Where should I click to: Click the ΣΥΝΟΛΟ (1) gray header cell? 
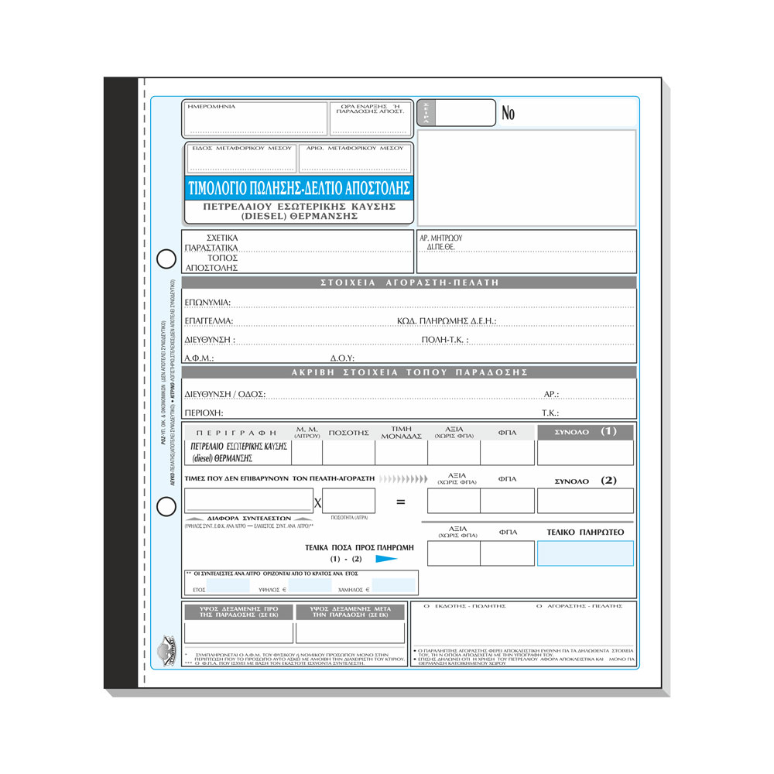click(x=585, y=432)
